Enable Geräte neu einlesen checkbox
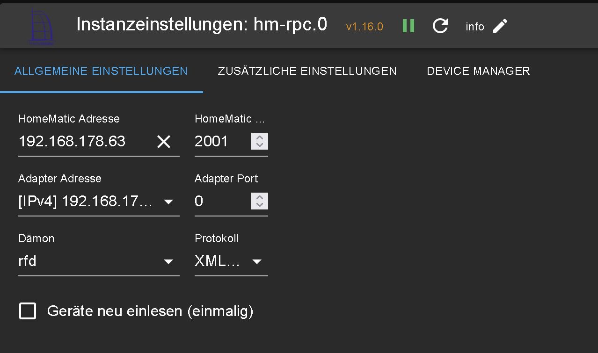Screen dimensions: 598x353 28,311
